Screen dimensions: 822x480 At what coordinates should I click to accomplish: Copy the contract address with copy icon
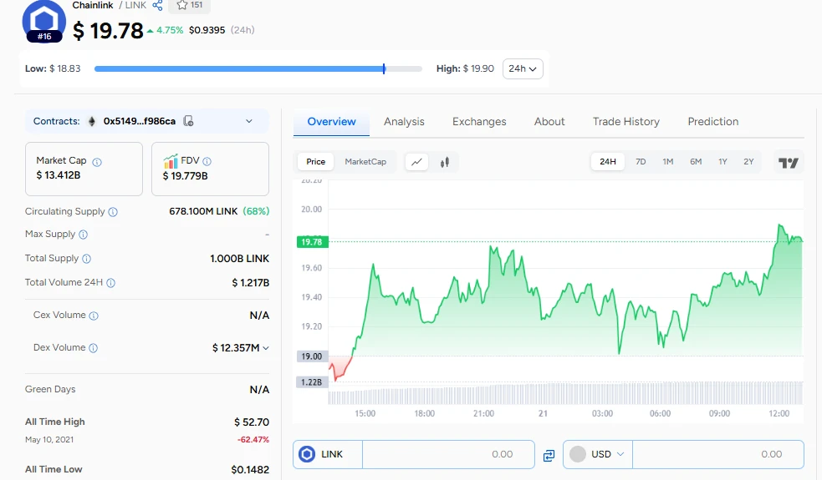pos(189,121)
